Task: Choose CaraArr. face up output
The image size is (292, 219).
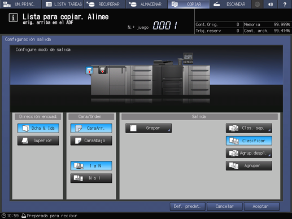Action: pyautogui.click(x=91, y=128)
